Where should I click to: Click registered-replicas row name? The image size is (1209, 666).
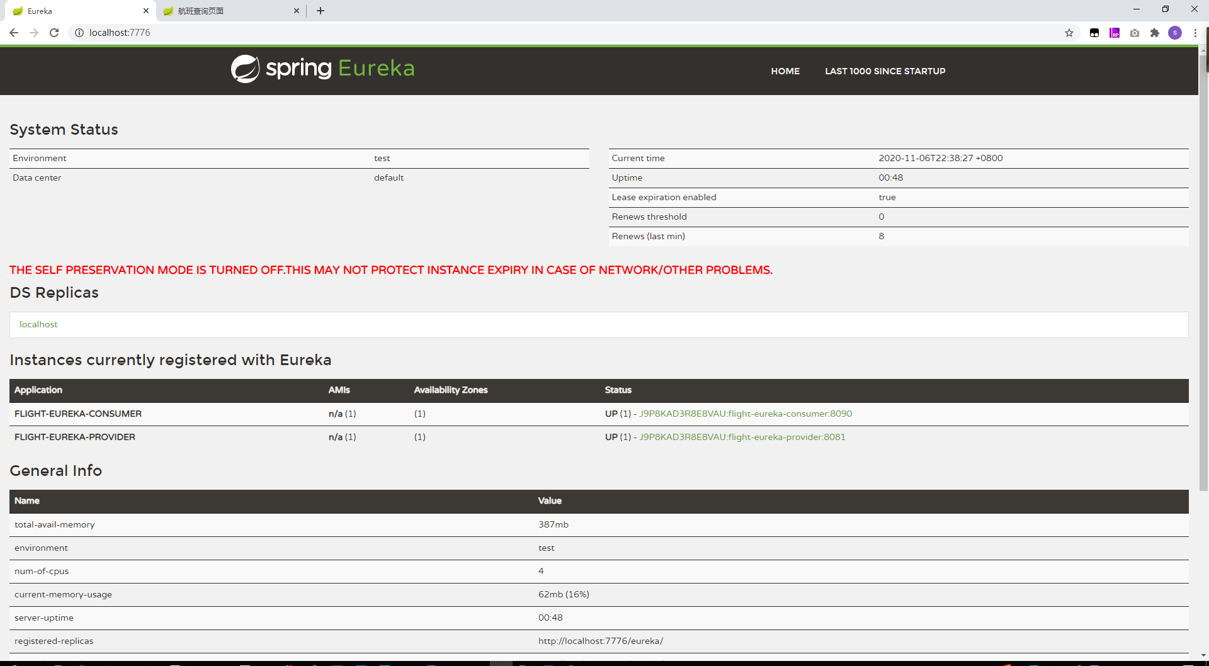[x=54, y=641]
